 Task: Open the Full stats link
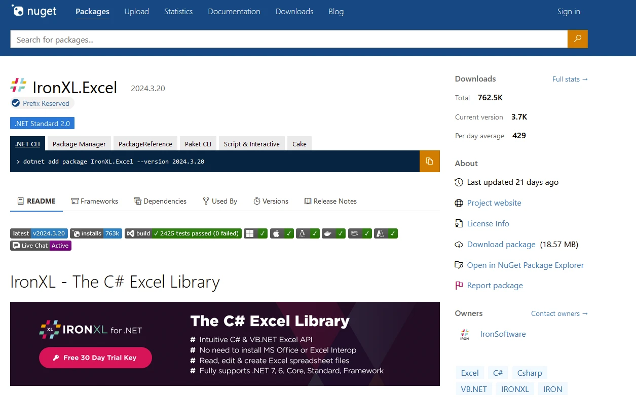click(x=570, y=79)
